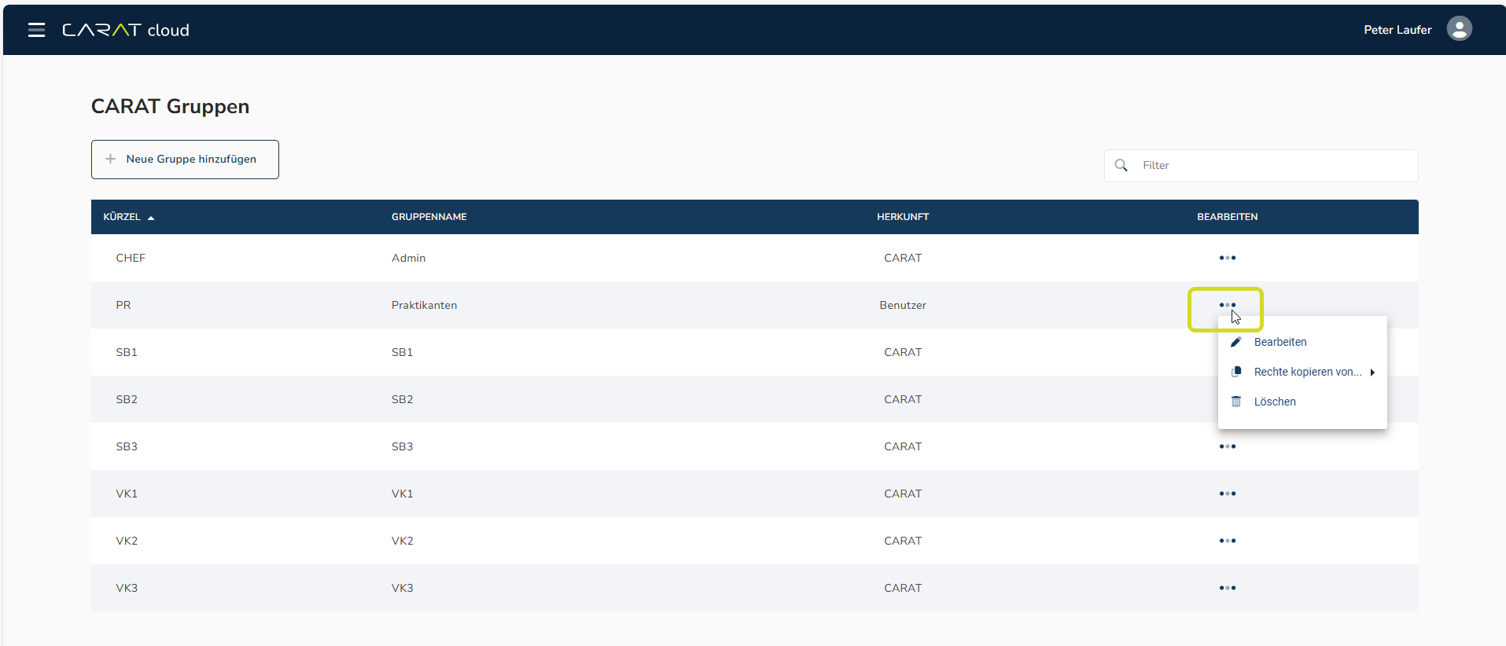This screenshot has width=1506, height=646.
Task: Choose Bearbeiten from the context menu
Action: click(x=1302, y=342)
